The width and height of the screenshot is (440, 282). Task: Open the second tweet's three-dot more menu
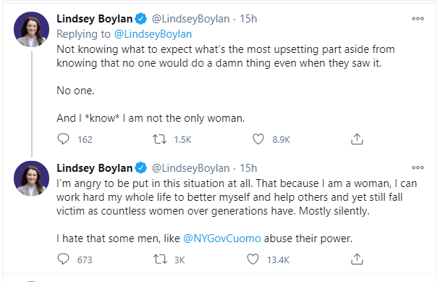click(x=418, y=167)
